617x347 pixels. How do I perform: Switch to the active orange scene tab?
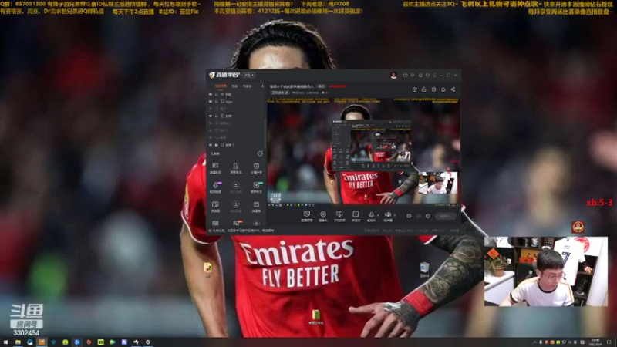(x=221, y=86)
